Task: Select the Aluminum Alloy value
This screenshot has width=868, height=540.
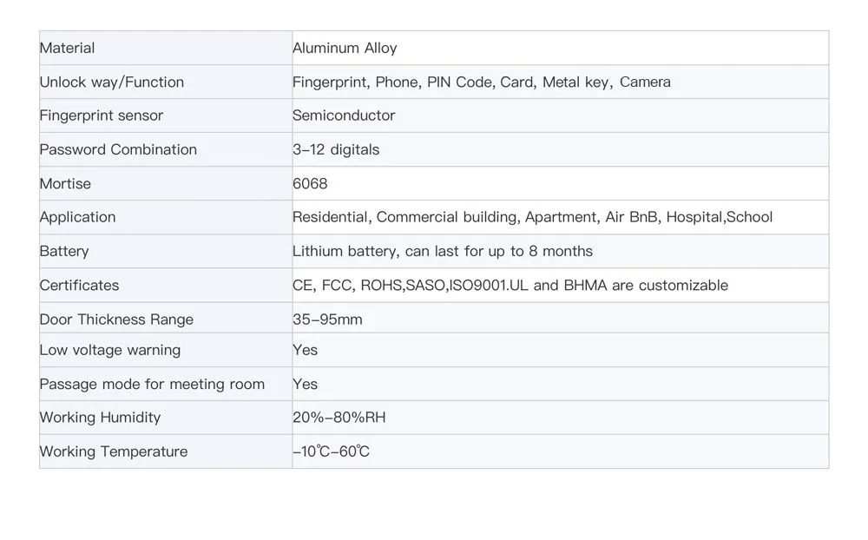Action: (x=345, y=49)
